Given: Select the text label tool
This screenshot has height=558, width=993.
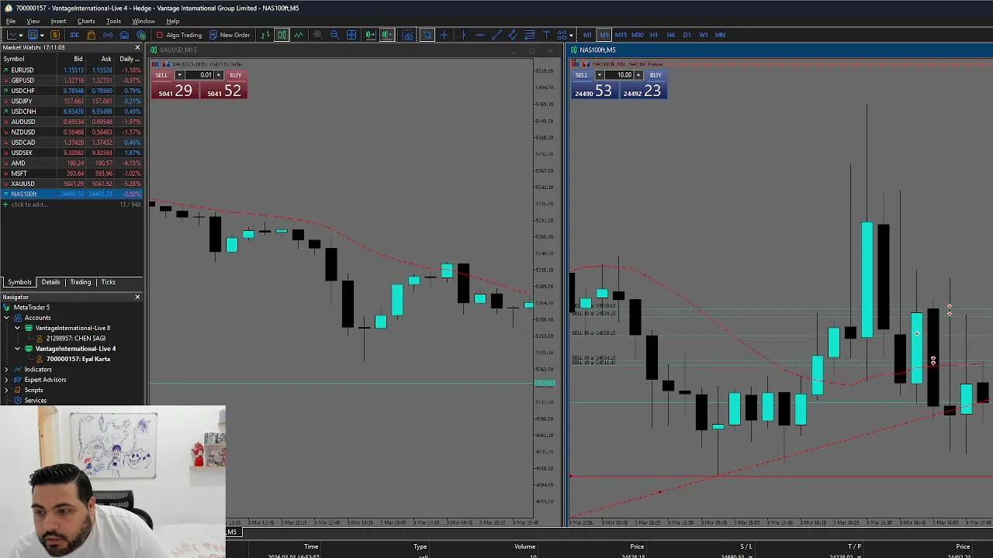Looking at the screenshot, I should click(546, 35).
